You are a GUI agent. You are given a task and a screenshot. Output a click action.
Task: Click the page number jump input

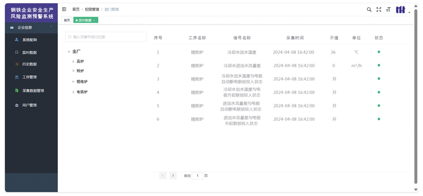[197, 176]
